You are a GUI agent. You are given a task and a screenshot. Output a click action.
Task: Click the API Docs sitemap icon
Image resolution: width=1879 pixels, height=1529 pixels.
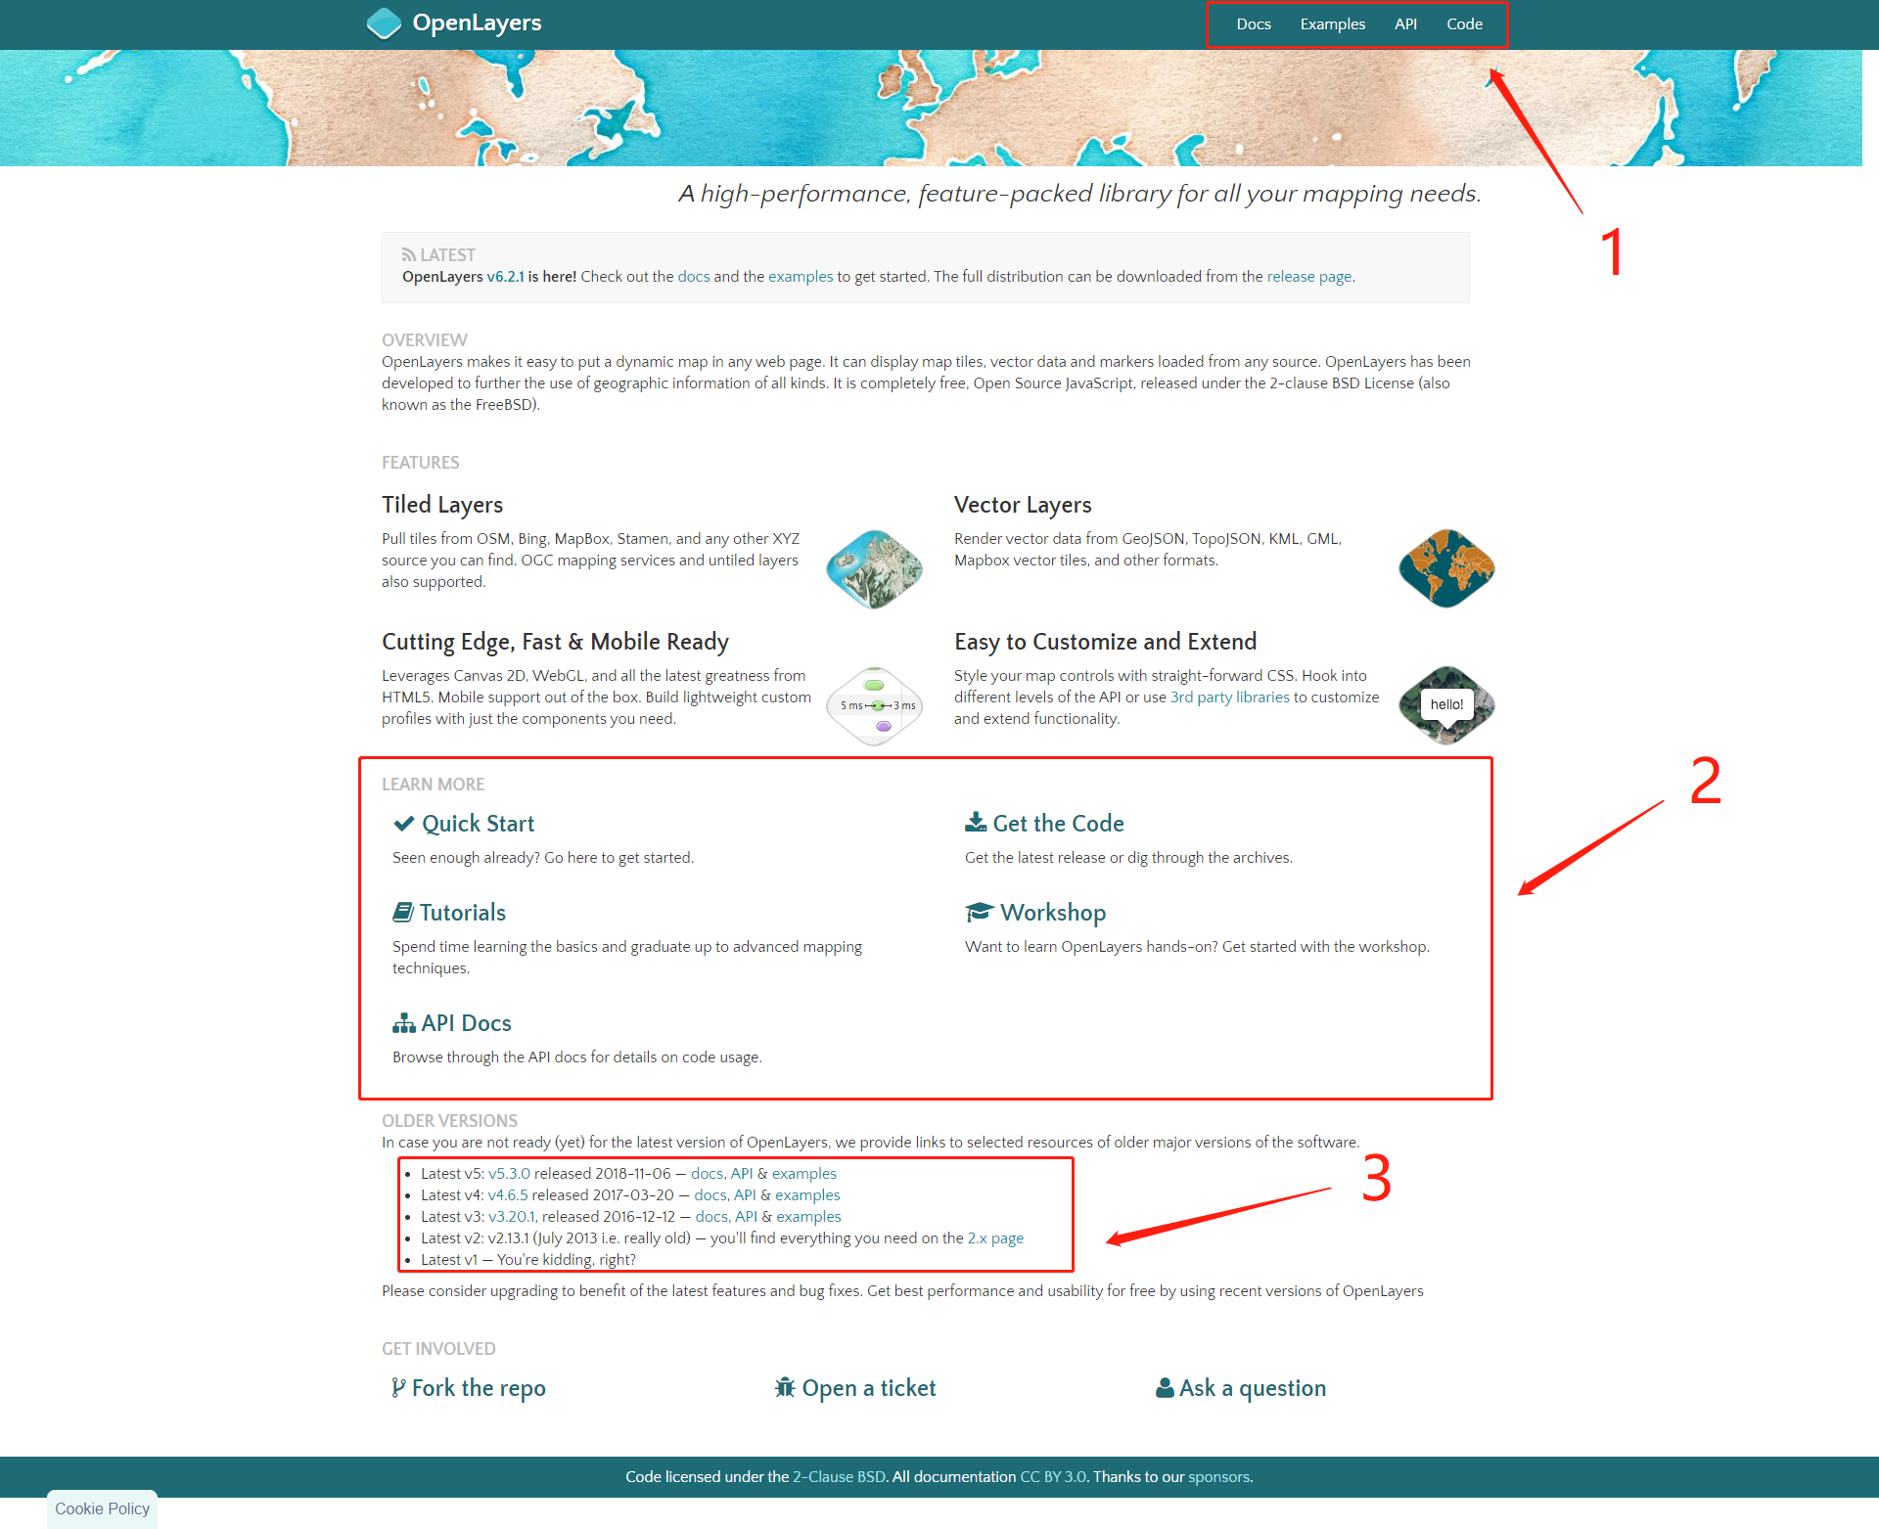tap(403, 1023)
